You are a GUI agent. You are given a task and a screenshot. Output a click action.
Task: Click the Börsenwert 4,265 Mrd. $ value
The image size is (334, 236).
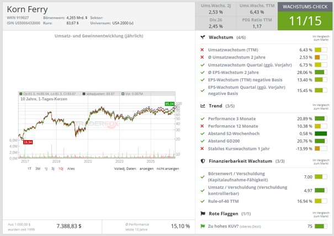pos(77,18)
